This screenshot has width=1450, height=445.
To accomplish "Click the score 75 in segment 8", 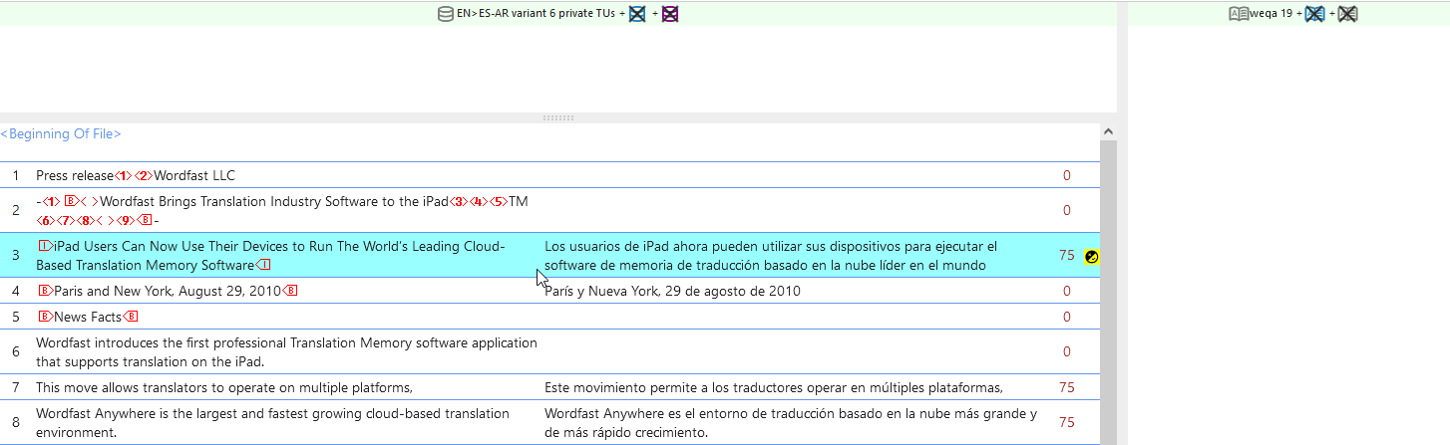I will 1066,422.
